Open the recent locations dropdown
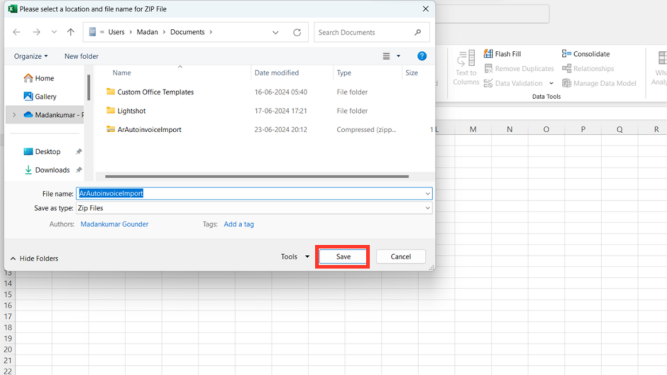The image size is (667, 375). click(54, 32)
